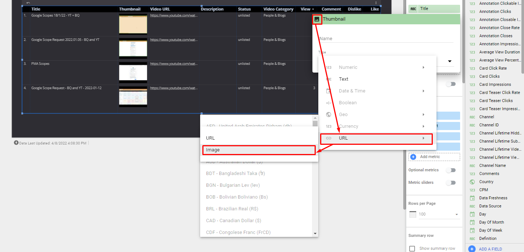Screen dimensions: 524x252
Task: Click the Name input field
Action: [x=386, y=39]
